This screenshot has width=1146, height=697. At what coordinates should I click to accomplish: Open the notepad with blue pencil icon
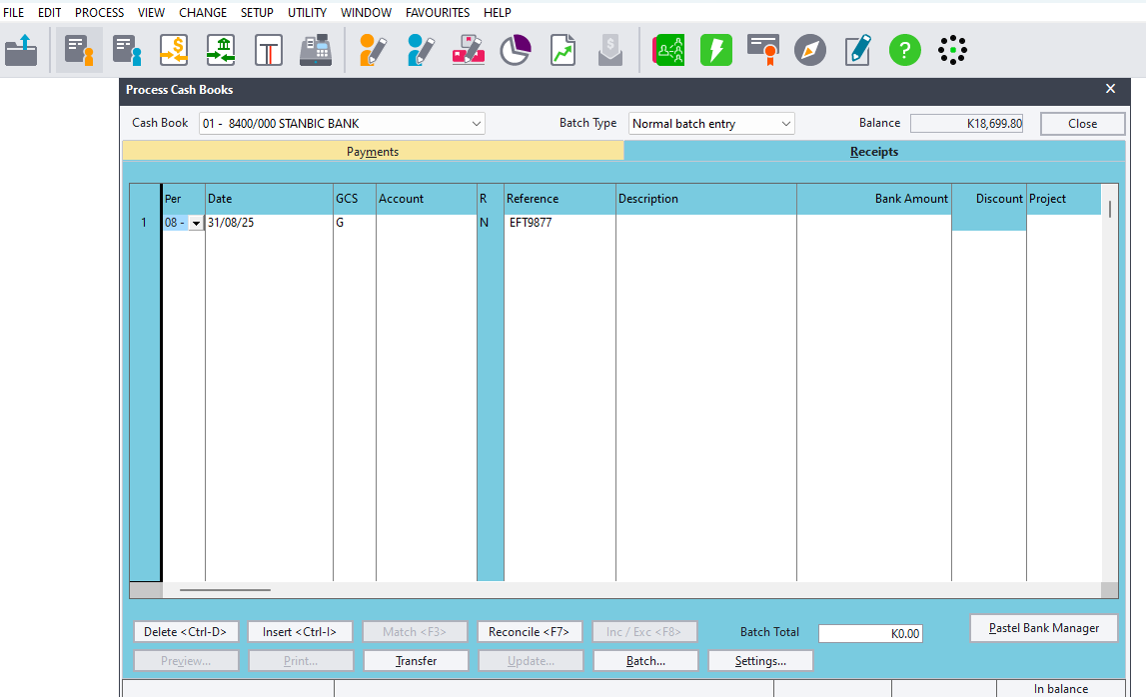(x=857, y=50)
